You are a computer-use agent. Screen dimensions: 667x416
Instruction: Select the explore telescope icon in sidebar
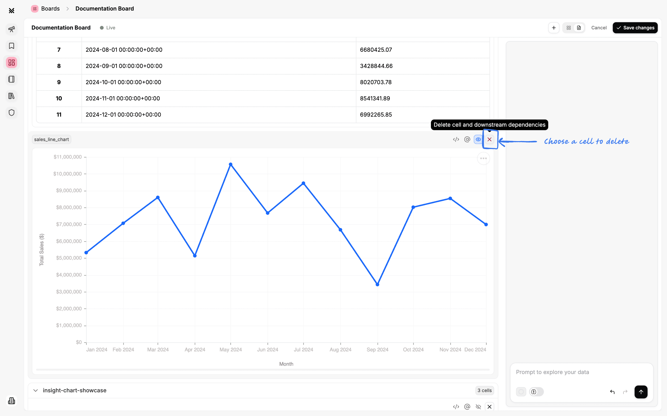11,29
